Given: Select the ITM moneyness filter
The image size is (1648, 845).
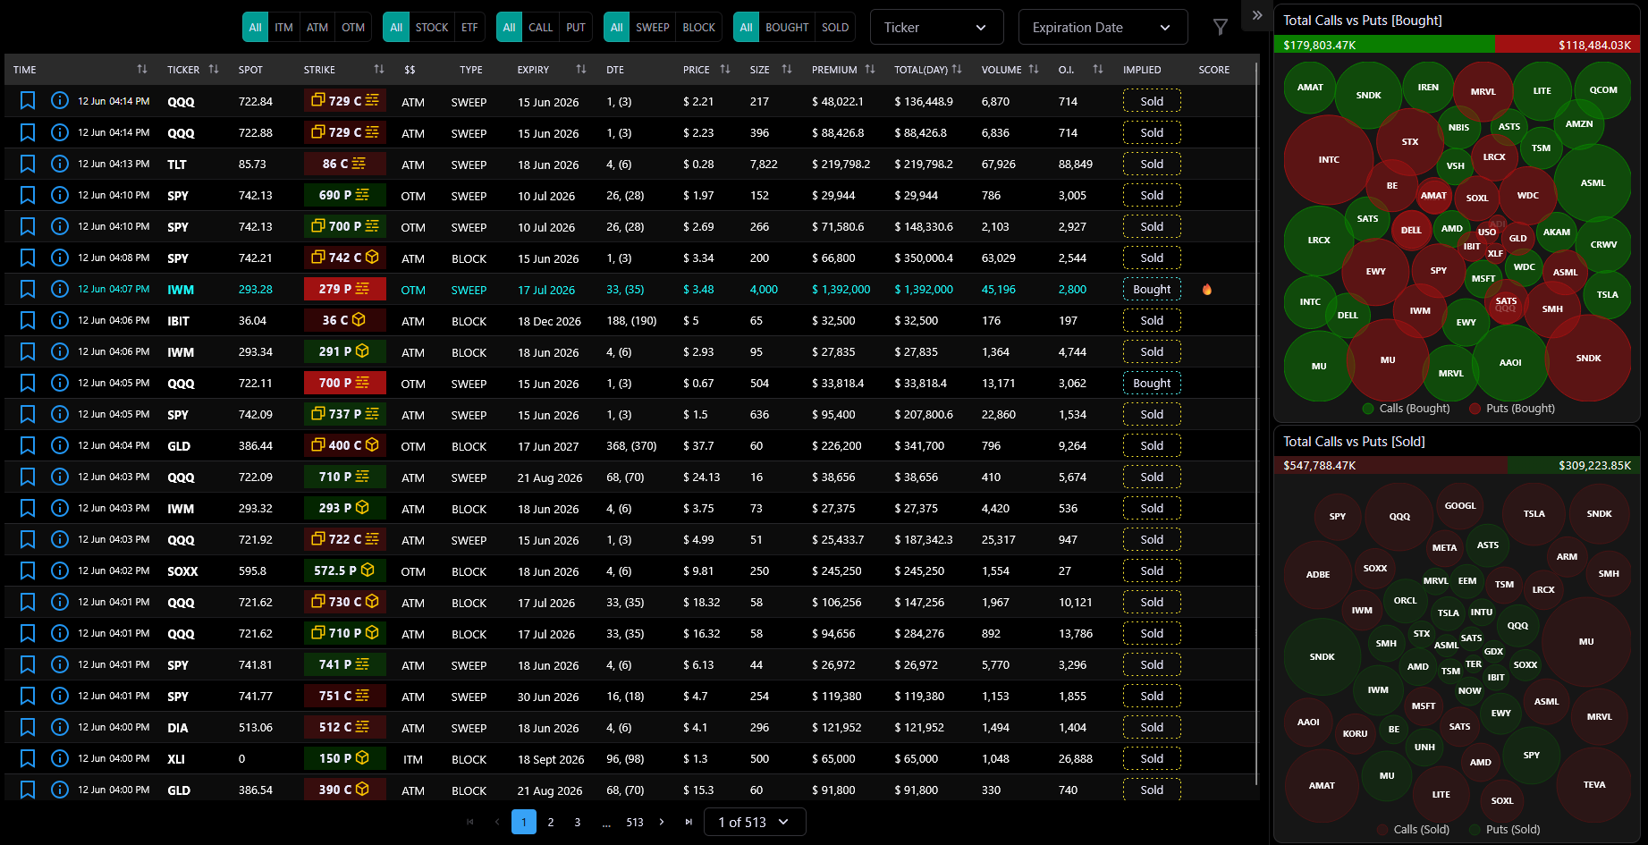Looking at the screenshot, I should pyautogui.click(x=283, y=27).
